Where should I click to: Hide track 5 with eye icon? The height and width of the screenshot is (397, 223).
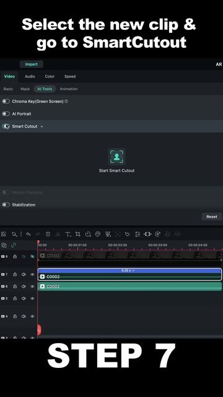[32, 298]
